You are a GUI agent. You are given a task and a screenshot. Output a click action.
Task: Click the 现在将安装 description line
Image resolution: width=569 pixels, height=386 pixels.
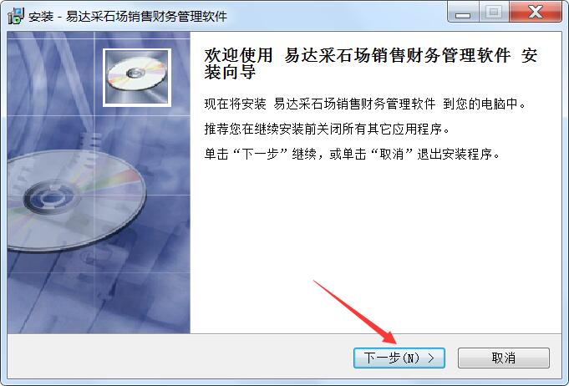(x=365, y=104)
